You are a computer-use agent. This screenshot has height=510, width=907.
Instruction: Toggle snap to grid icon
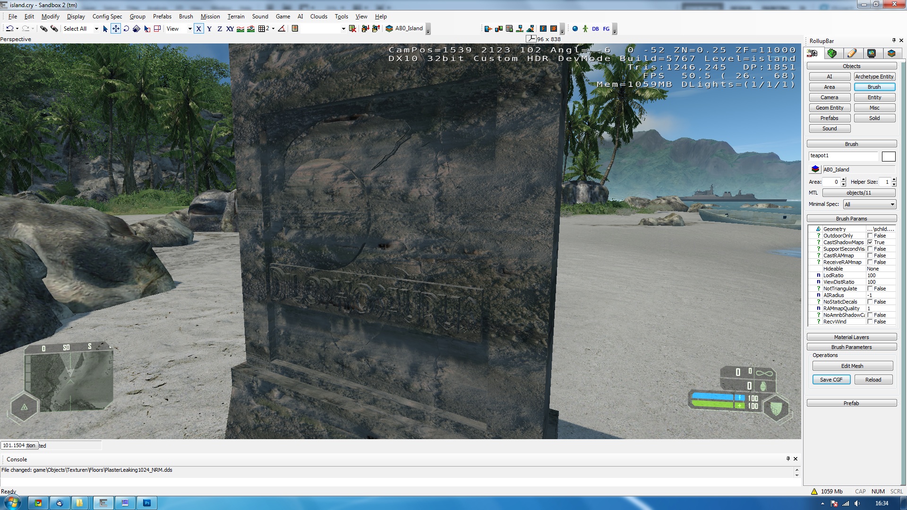[x=262, y=29]
